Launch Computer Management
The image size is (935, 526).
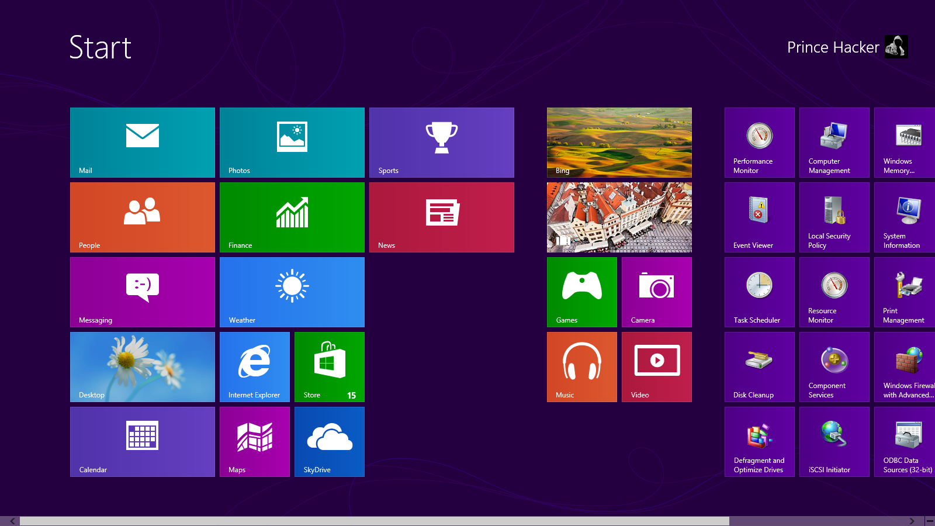pyautogui.click(x=834, y=143)
